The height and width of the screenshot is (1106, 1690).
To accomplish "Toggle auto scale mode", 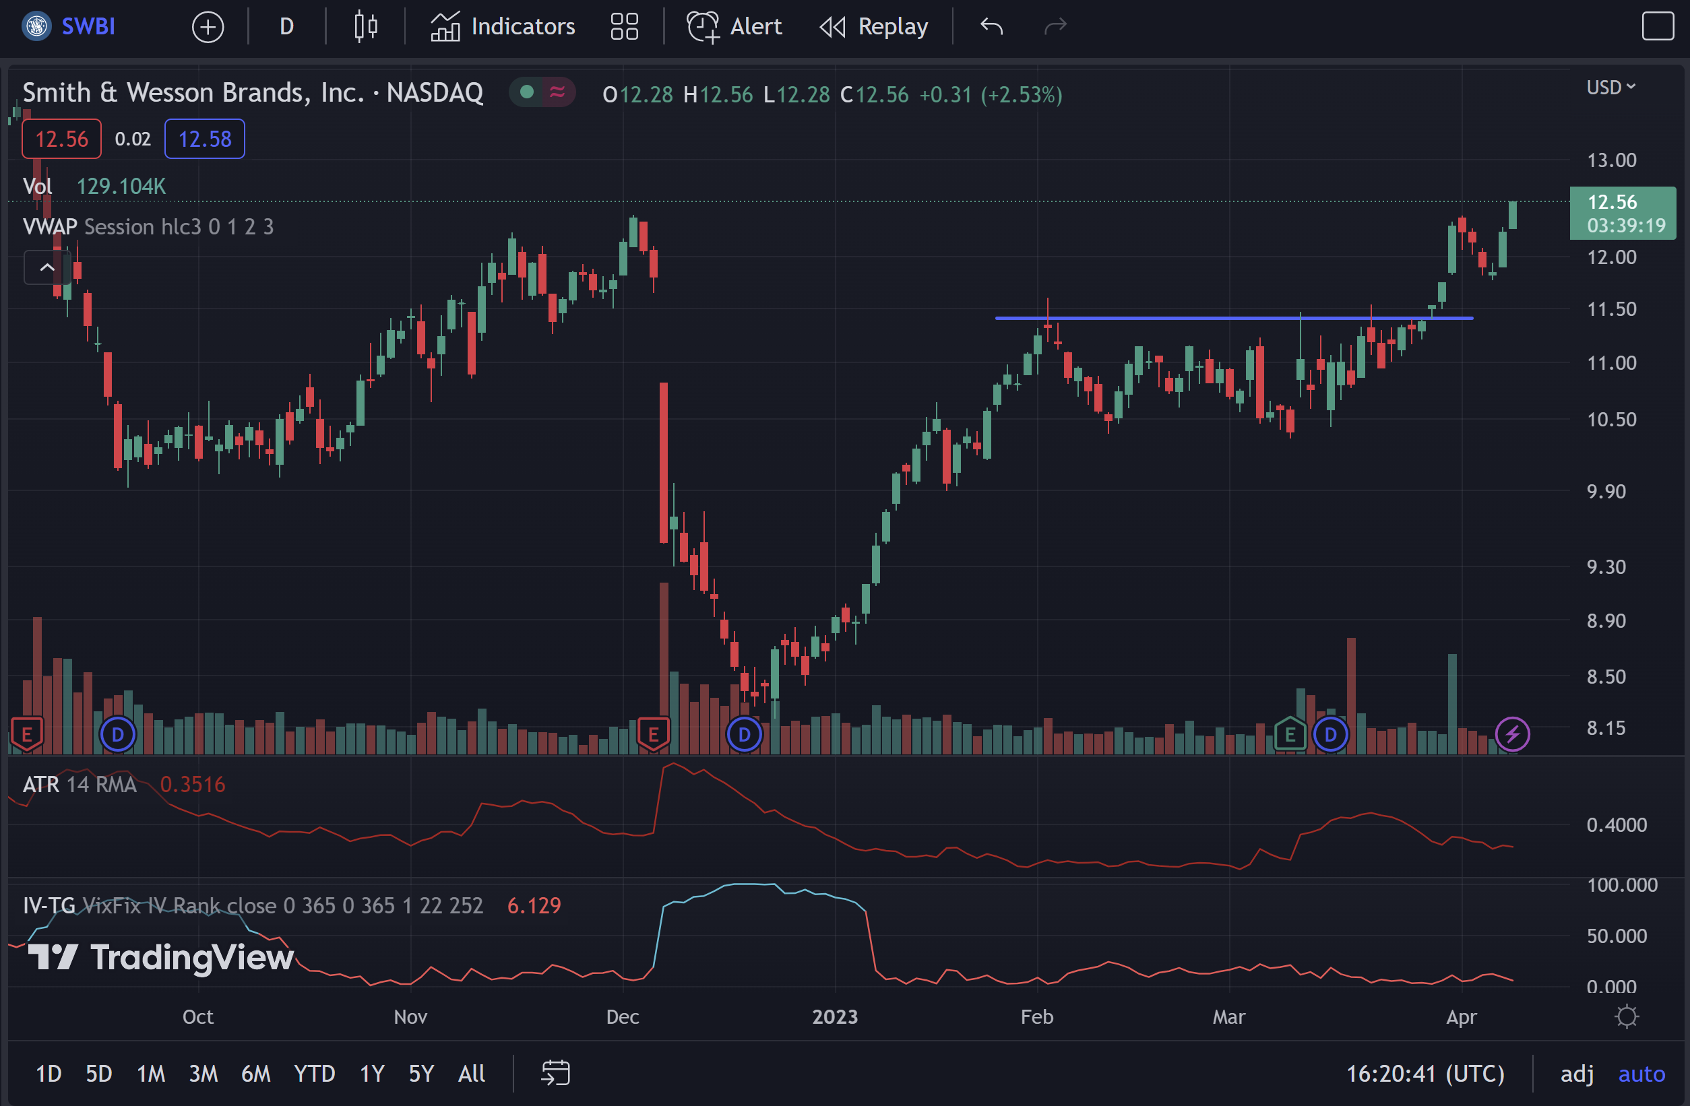I will (1641, 1074).
